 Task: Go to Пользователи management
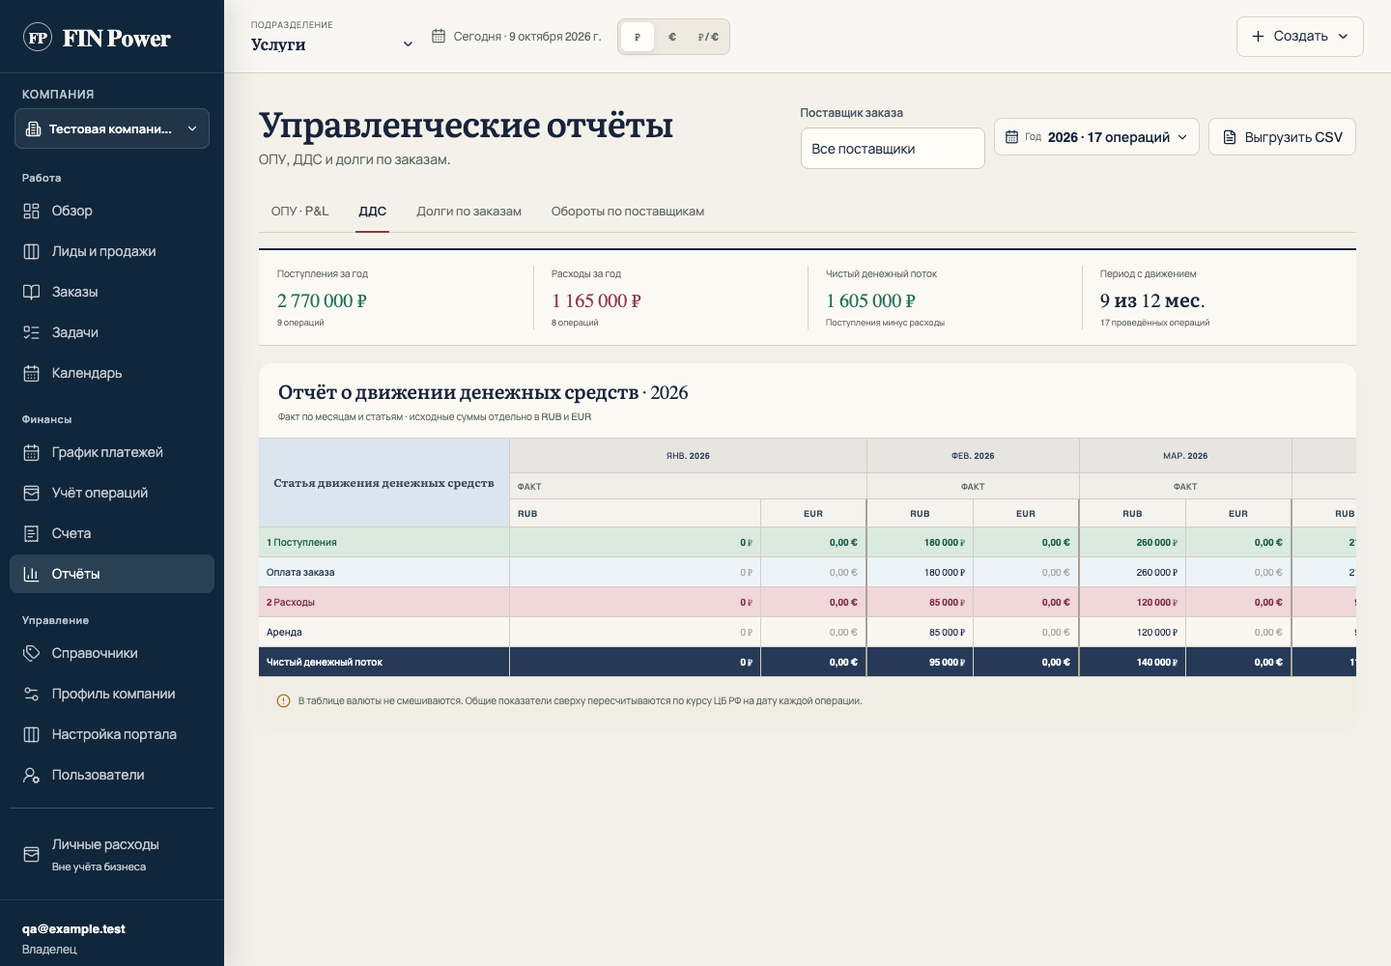112,775
